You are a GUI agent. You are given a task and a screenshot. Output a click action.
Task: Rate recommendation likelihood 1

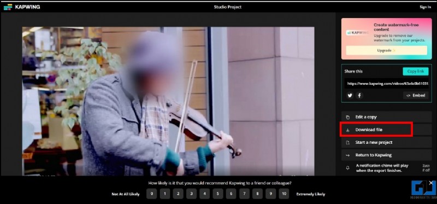165,194
